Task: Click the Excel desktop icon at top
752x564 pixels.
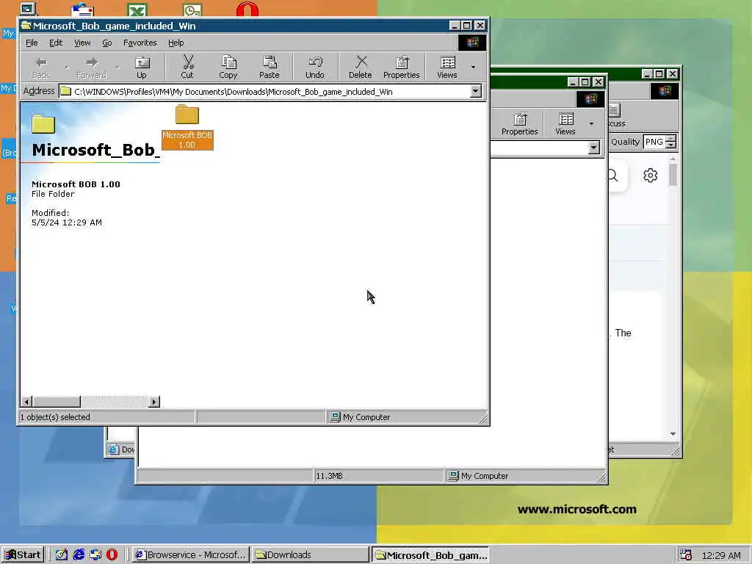Action: (x=137, y=10)
